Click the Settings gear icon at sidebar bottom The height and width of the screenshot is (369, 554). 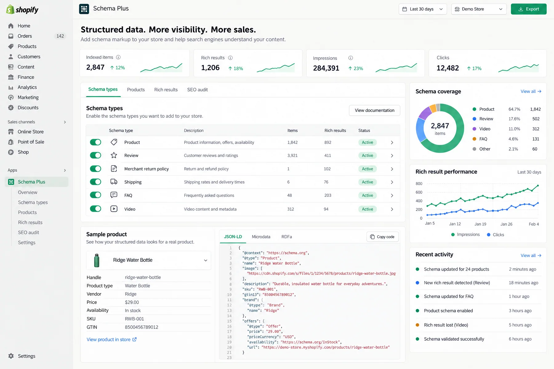[11, 356]
